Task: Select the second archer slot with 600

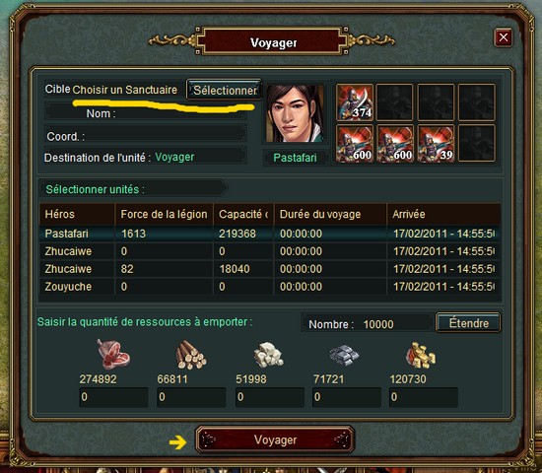Action: click(x=395, y=144)
